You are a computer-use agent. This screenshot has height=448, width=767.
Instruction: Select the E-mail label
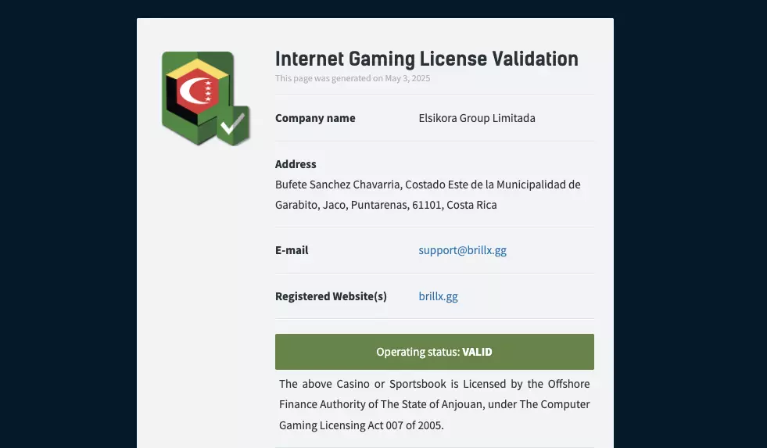pos(292,250)
